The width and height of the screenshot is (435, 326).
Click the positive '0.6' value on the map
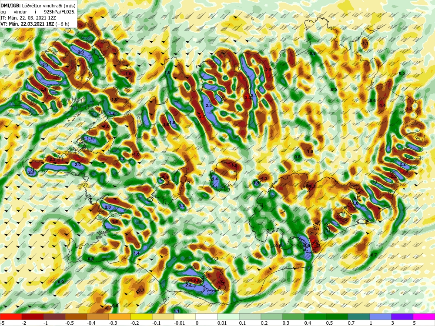(x=115, y=306)
